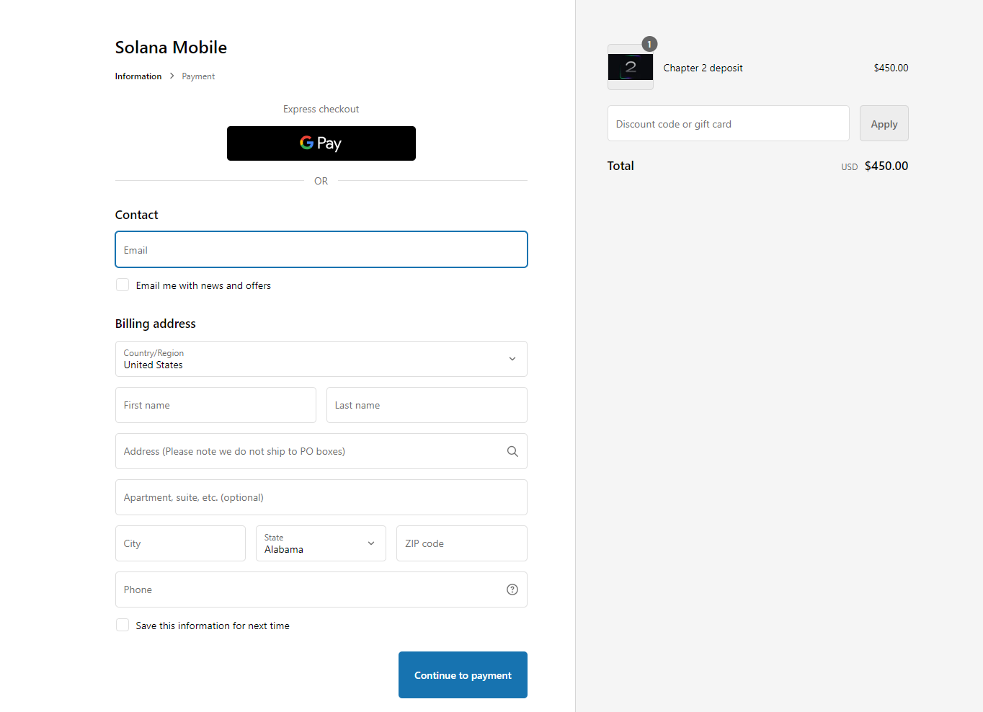983x712 pixels.
Task: Focus the Email input field
Action: (321, 249)
